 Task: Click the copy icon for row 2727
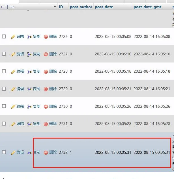point(29,54)
